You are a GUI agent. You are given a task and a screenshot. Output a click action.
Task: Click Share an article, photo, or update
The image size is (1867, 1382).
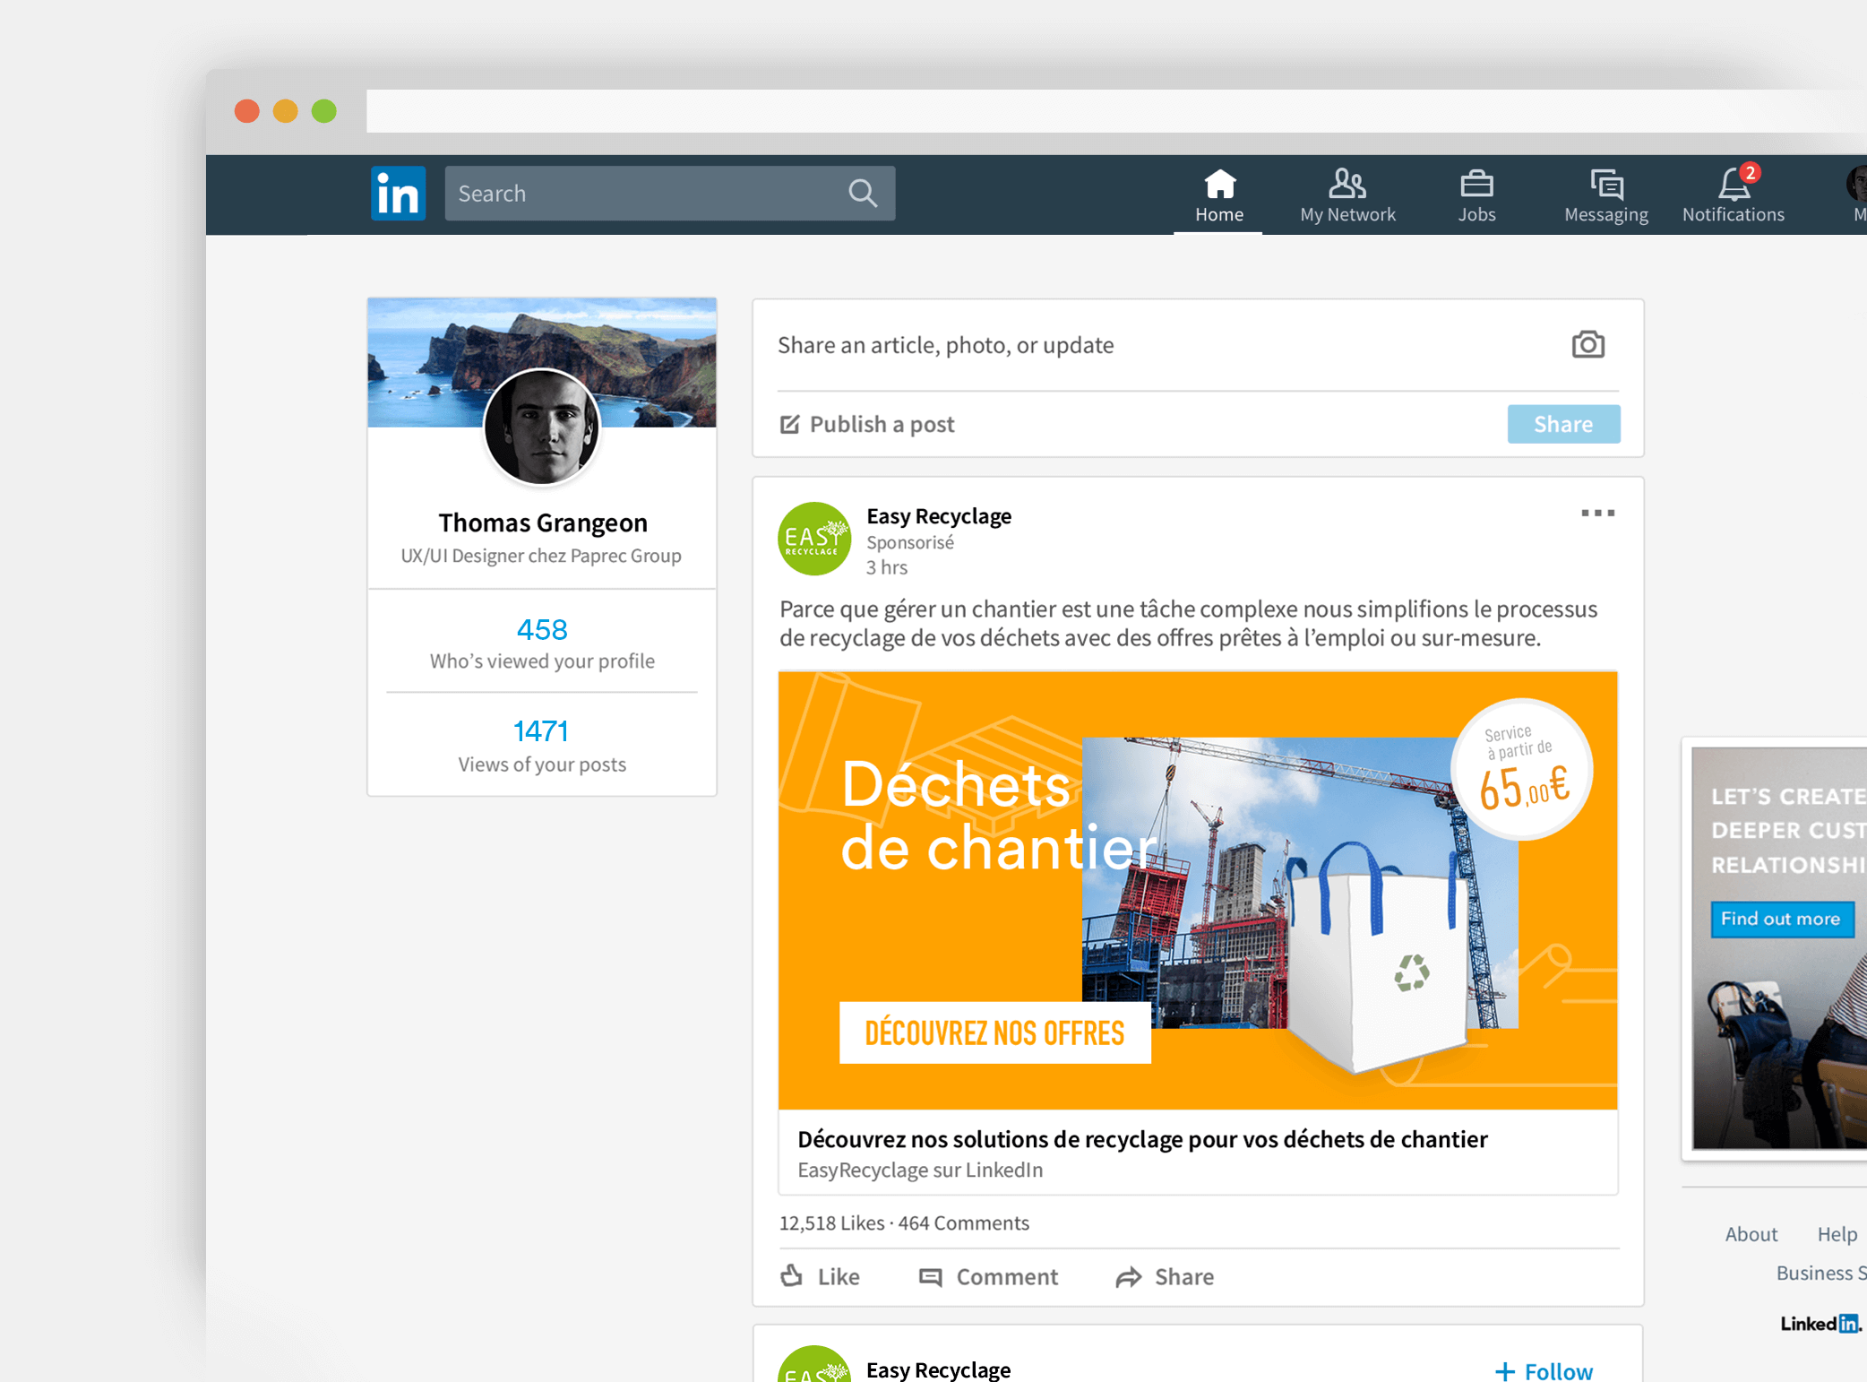click(x=945, y=345)
